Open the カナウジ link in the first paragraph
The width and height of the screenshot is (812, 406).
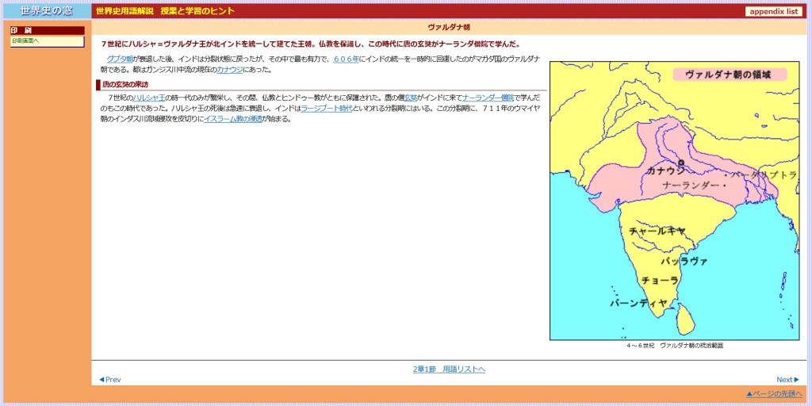(230, 69)
